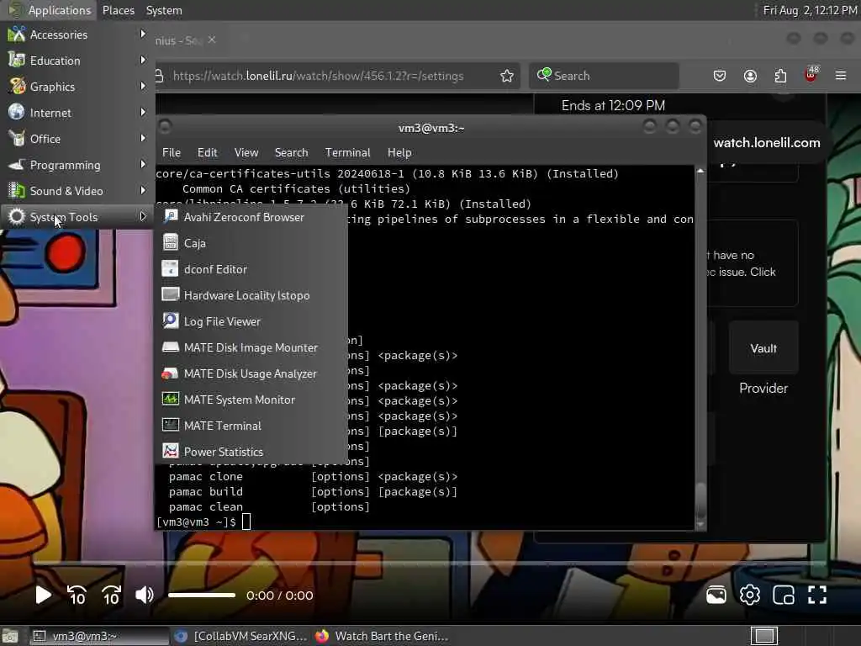
Task: Switch to vm3@vm3 terminal in taskbar
Action: tap(99, 636)
